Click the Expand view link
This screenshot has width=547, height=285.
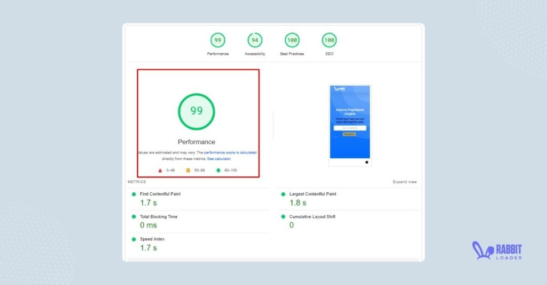pyautogui.click(x=405, y=182)
